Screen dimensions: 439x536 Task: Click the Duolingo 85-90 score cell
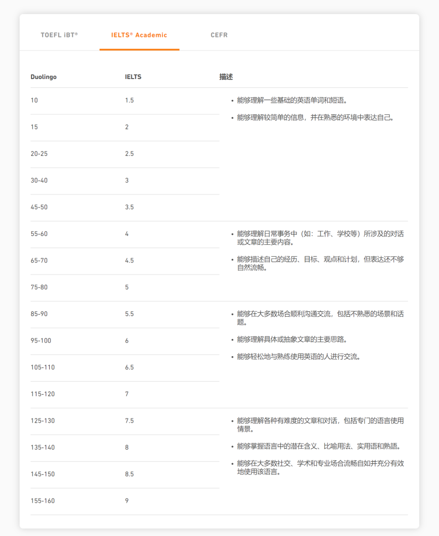click(39, 314)
